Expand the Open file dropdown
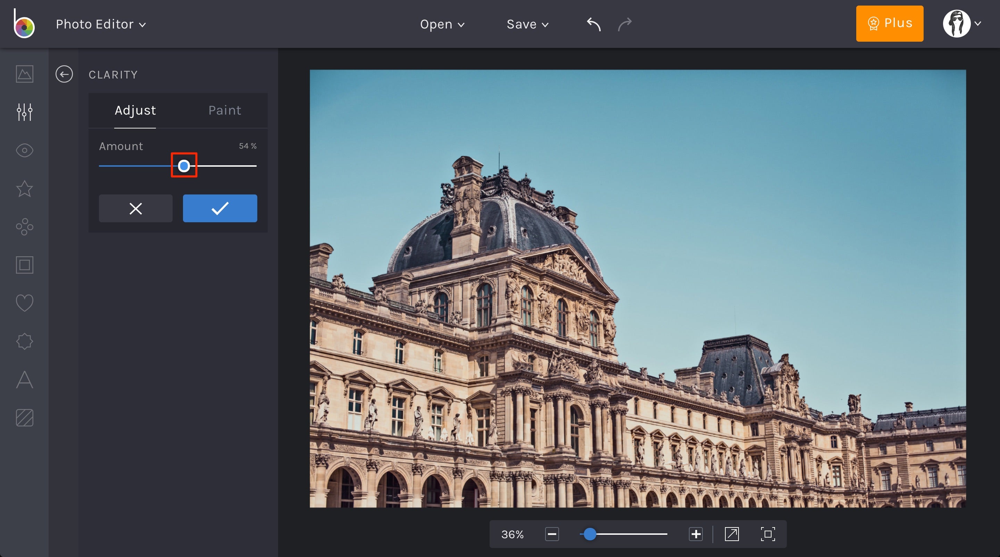This screenshot has width=1000, height=557. point(442,24)
